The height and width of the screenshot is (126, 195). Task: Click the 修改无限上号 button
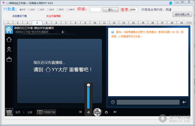click(182, 15)
